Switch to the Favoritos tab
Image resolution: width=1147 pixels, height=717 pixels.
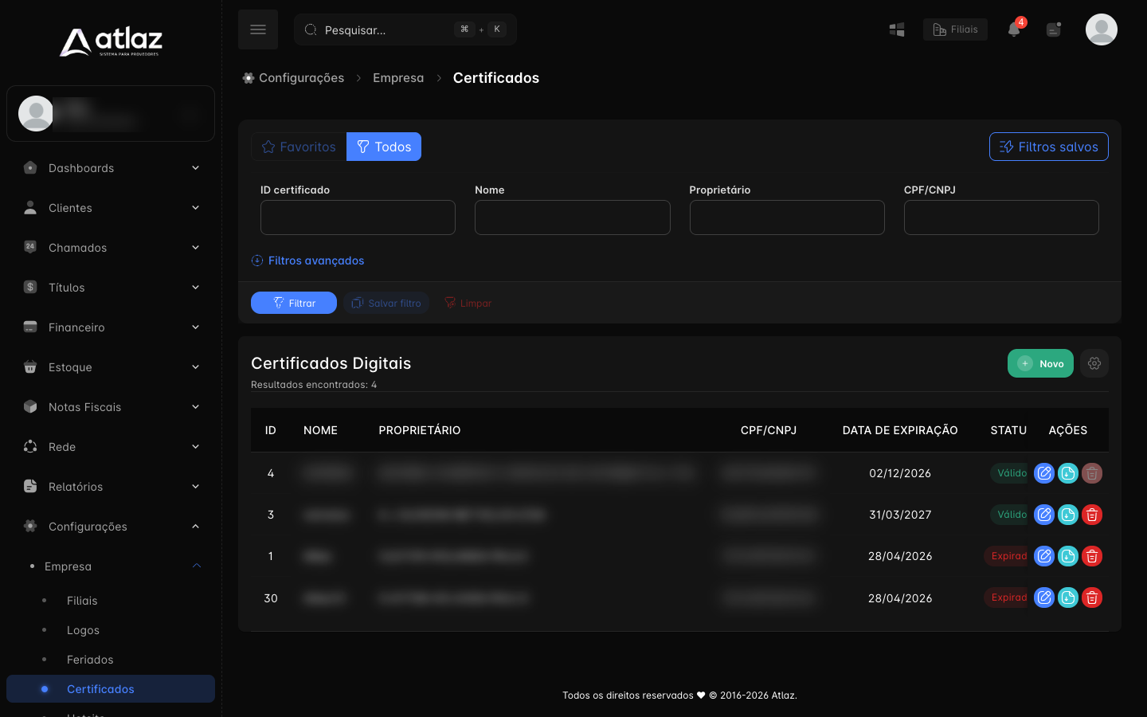tap(299, 147)
